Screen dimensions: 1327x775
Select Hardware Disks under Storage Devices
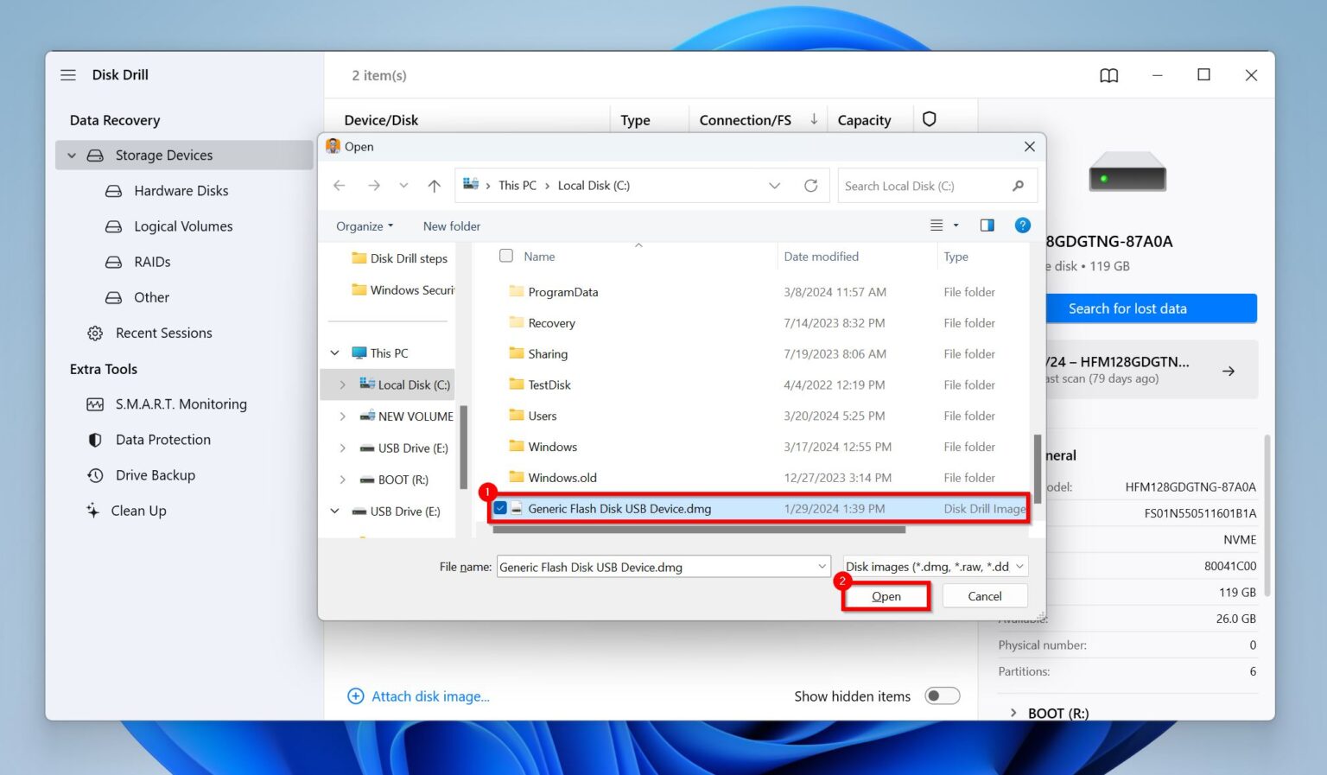click(181, 190)
